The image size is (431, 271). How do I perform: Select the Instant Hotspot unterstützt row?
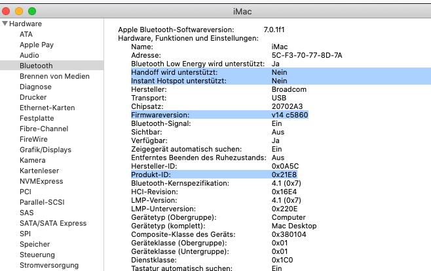pyautogui.click(x=281, y=81)
